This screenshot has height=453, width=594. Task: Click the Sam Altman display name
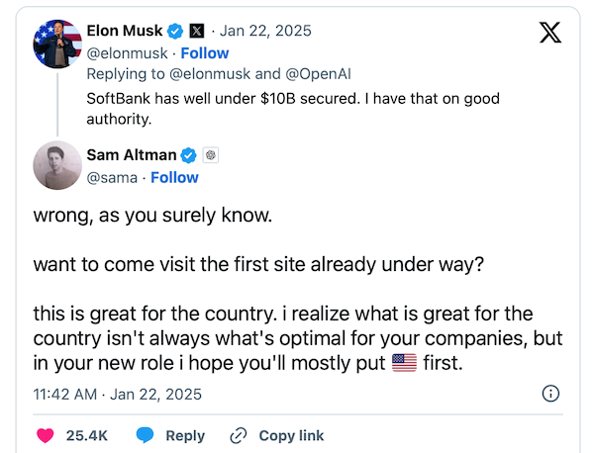(x=132, y=155)
